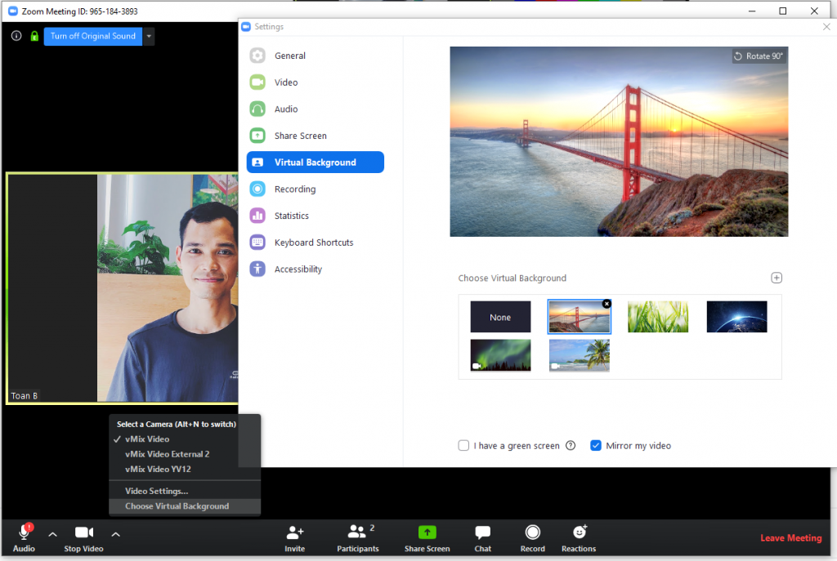This screenshot has width=837, height=561.
Task: Enable 'I have a green screen' checkbox
Action: point(464,446)
